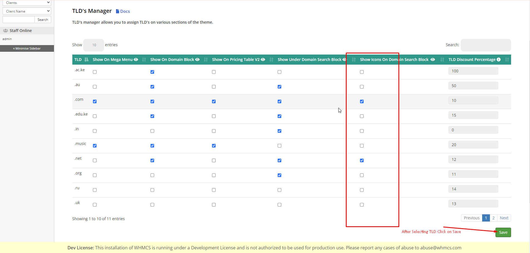Go to page 2 of the table

point(493,218)
